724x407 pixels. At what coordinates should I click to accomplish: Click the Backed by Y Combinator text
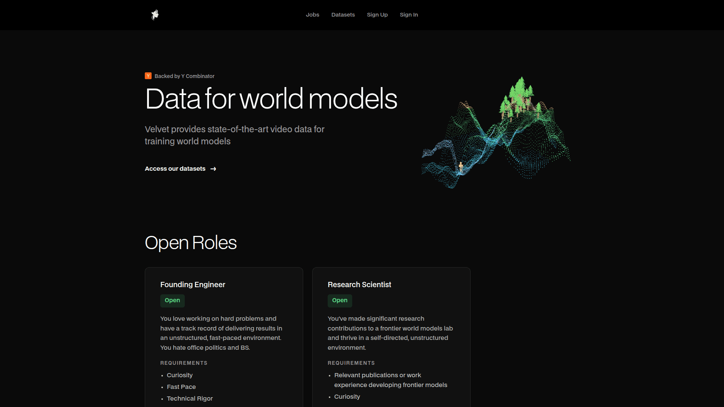[184, 76]
